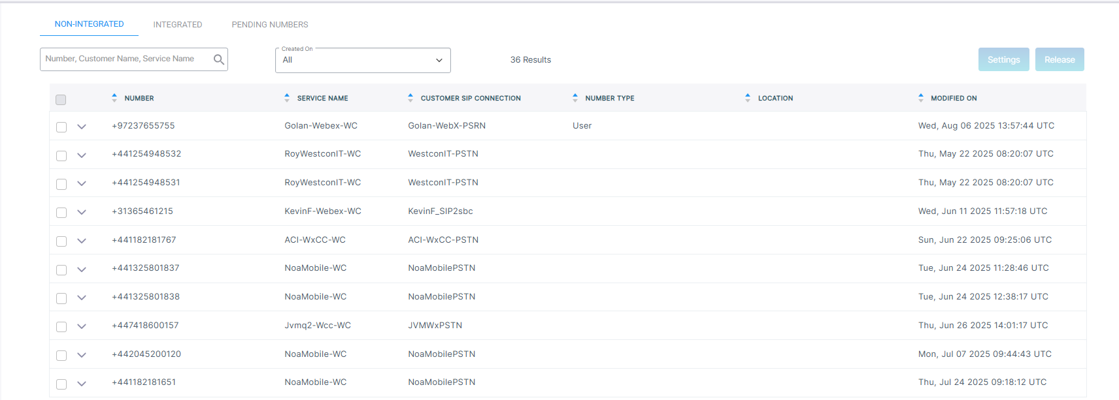Sort by Number Type column arrows
The width and height of the screenshot is (1119, 400).
click(575, 98)
